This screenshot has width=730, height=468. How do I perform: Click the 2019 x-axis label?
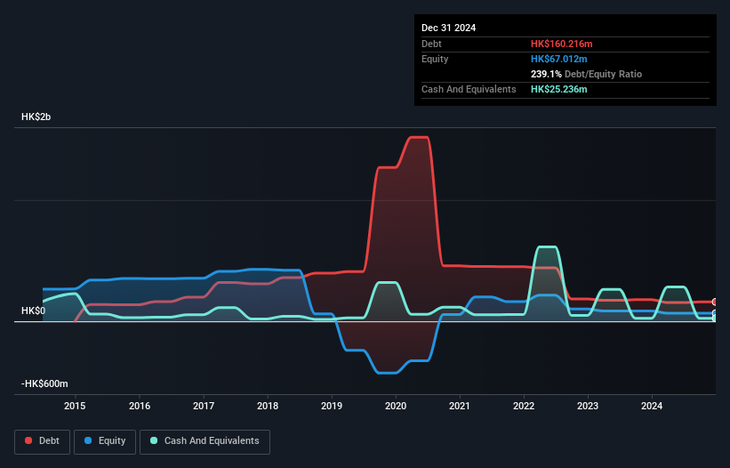[332, 406]
